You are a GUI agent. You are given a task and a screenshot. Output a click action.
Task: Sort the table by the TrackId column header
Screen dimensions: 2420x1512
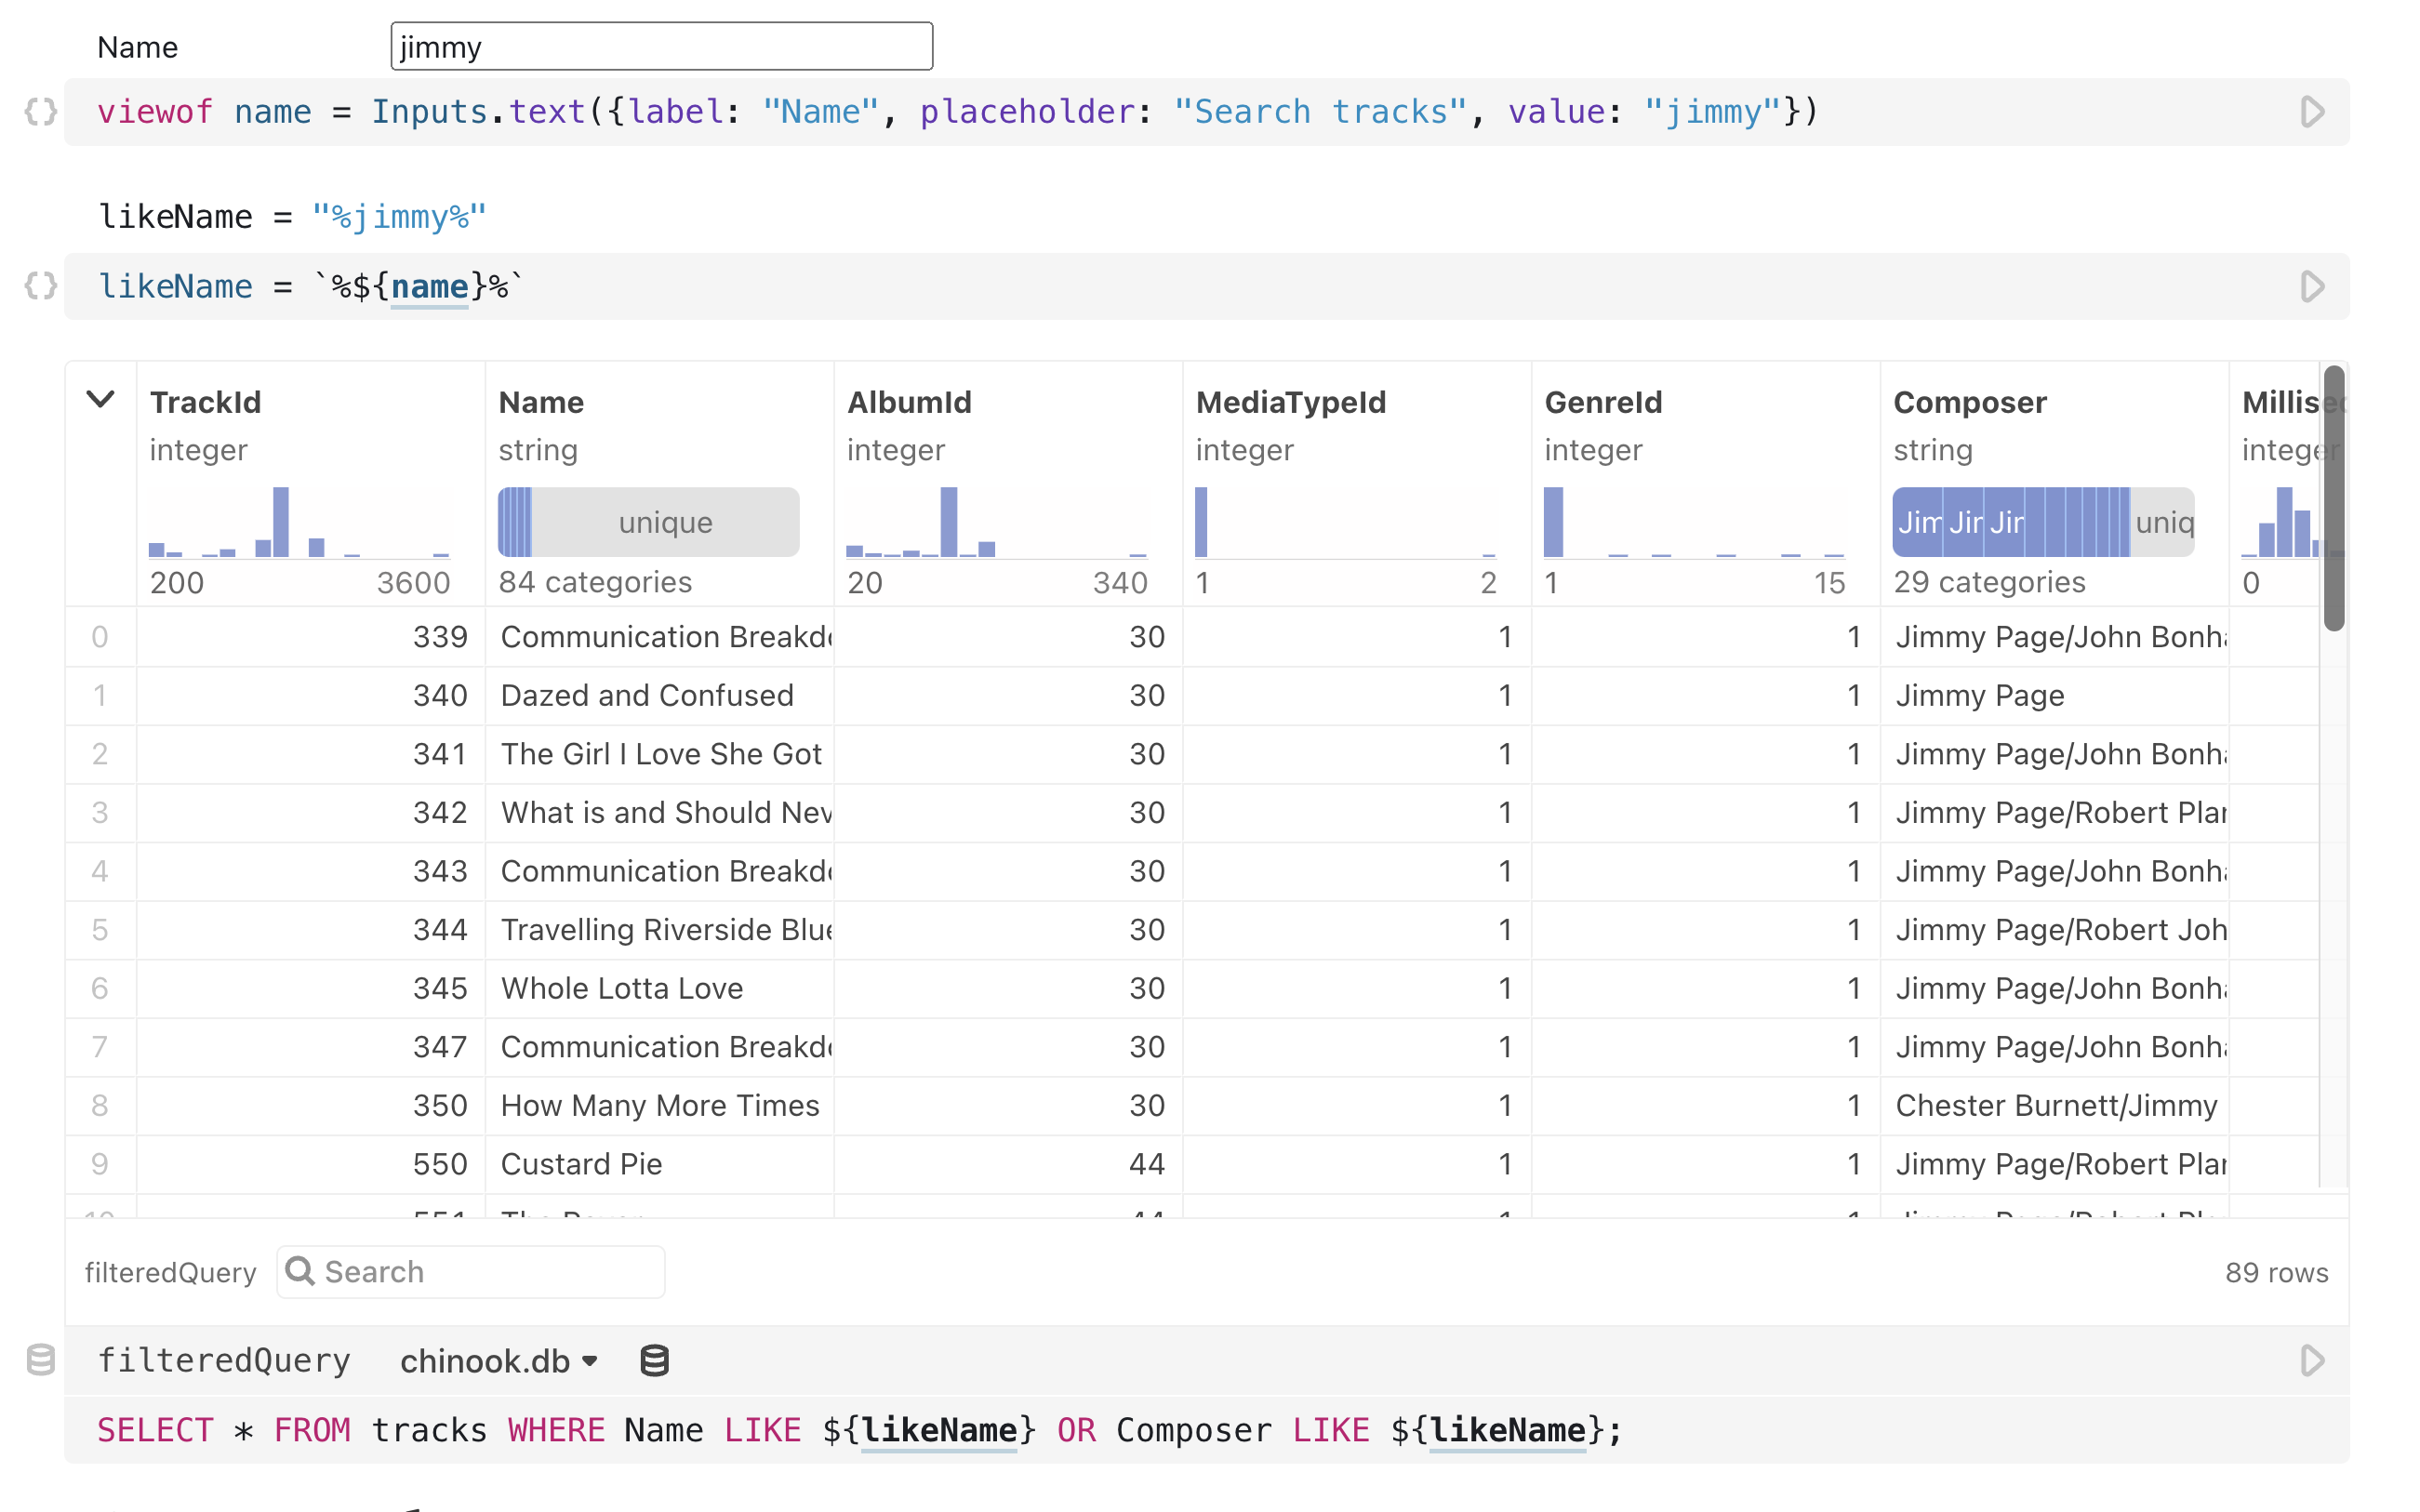click(x=206, y=402)
